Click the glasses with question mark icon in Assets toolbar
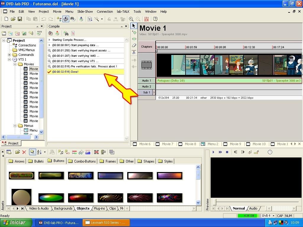The image size is (303, 227). click(x=81, y=152)
